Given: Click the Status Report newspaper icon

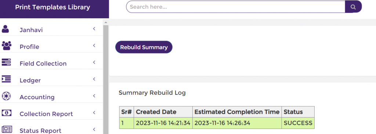Looking at the screenshot, I should pos(7,130).
